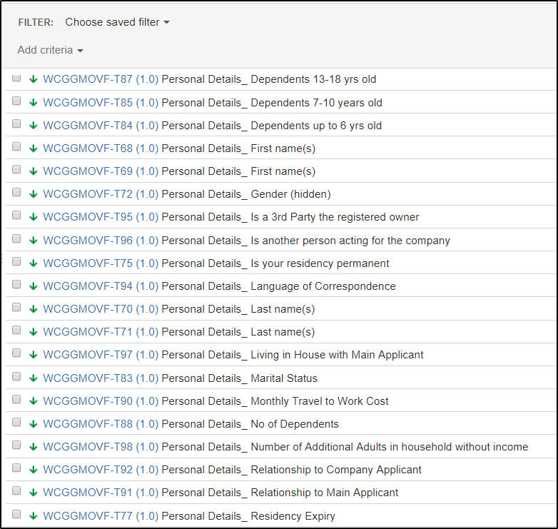The height and width of the screenshot is (529, 558).
Task: Click low priority icon on WCGGMOVF-T72 row
Action: pyautogui.click(x=34, y=194)
